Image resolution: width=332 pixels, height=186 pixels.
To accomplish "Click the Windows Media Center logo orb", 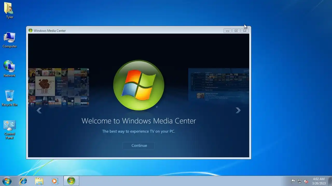I will coord(139,85).
